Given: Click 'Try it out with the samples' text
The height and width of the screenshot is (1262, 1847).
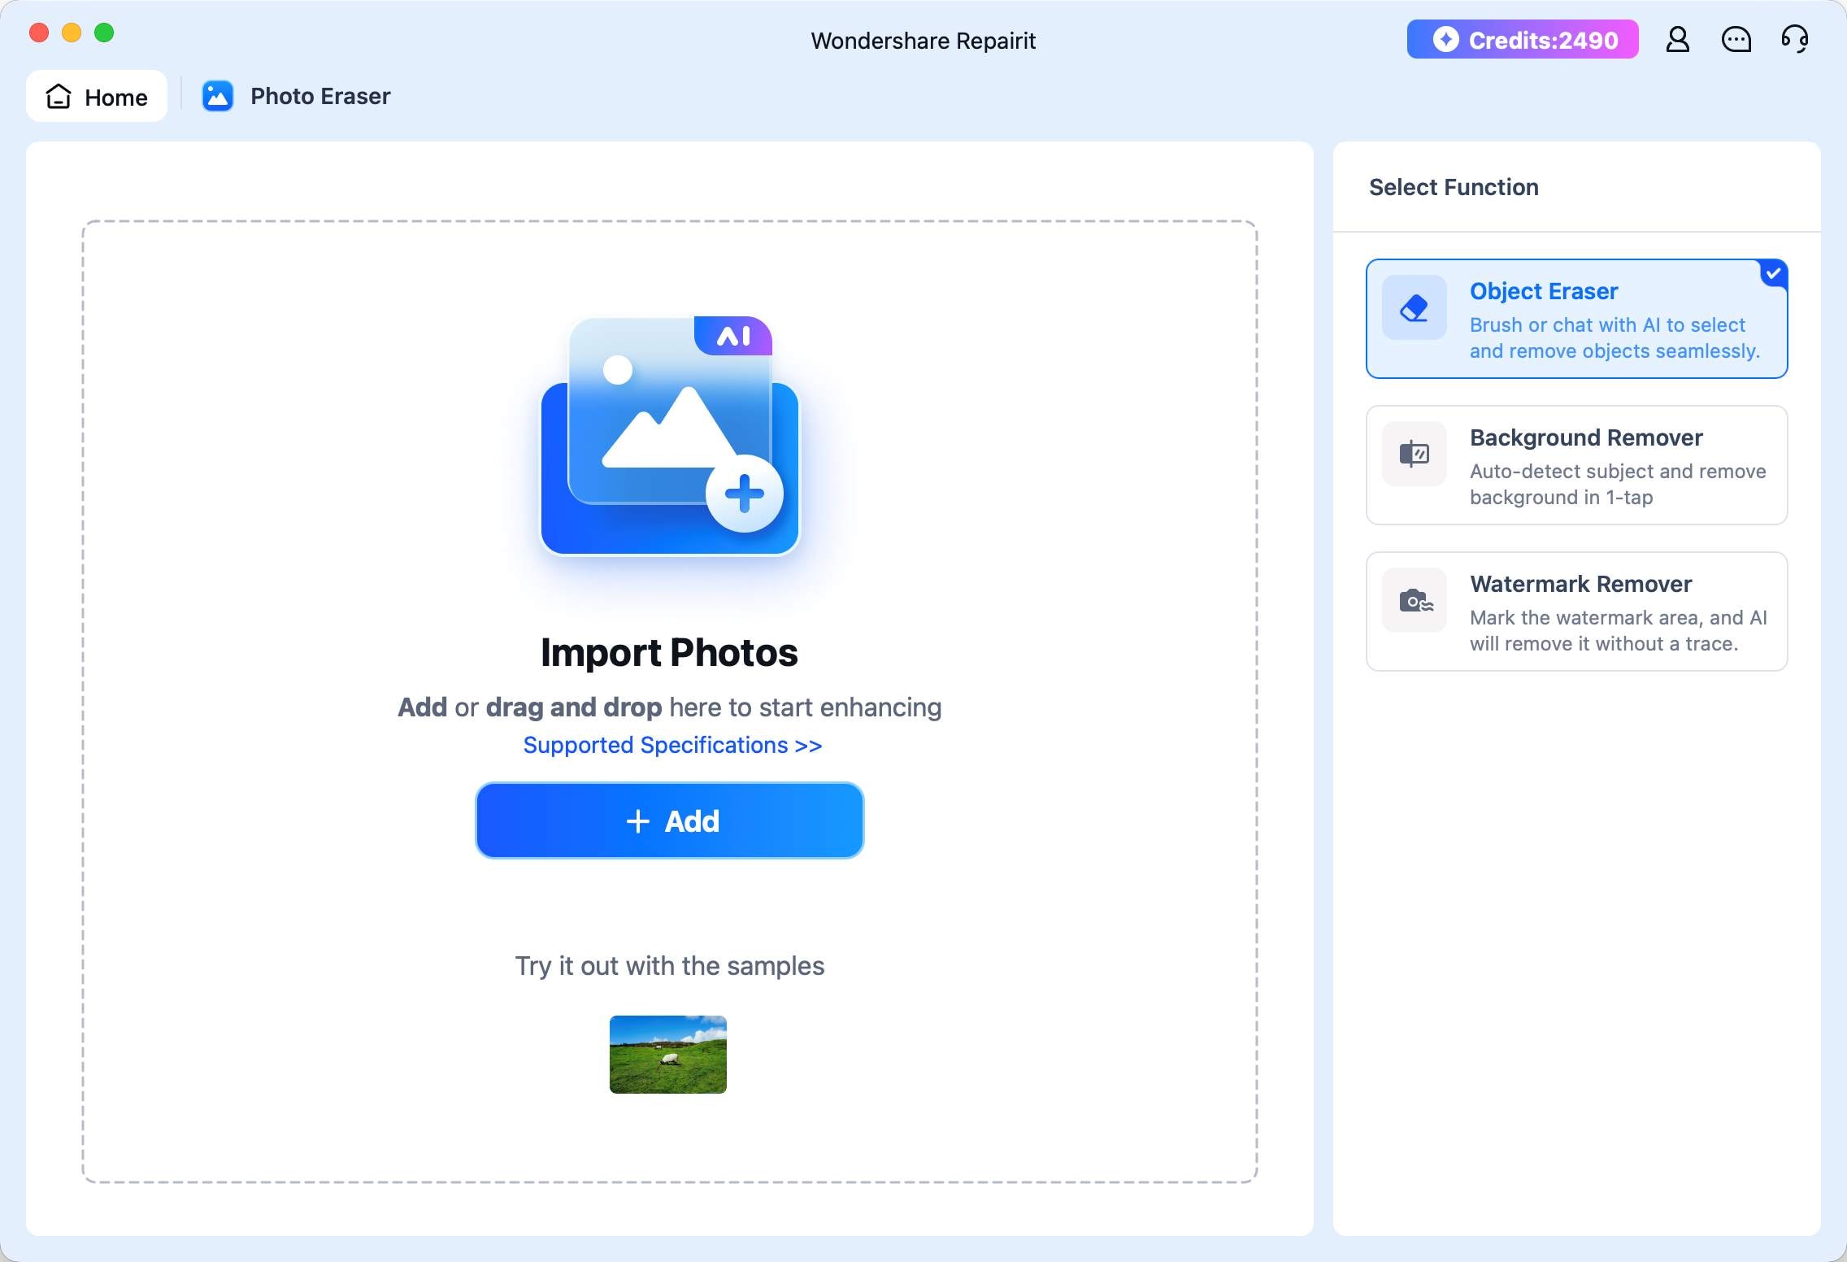Looking at the screenshot, I should (669, 965).
